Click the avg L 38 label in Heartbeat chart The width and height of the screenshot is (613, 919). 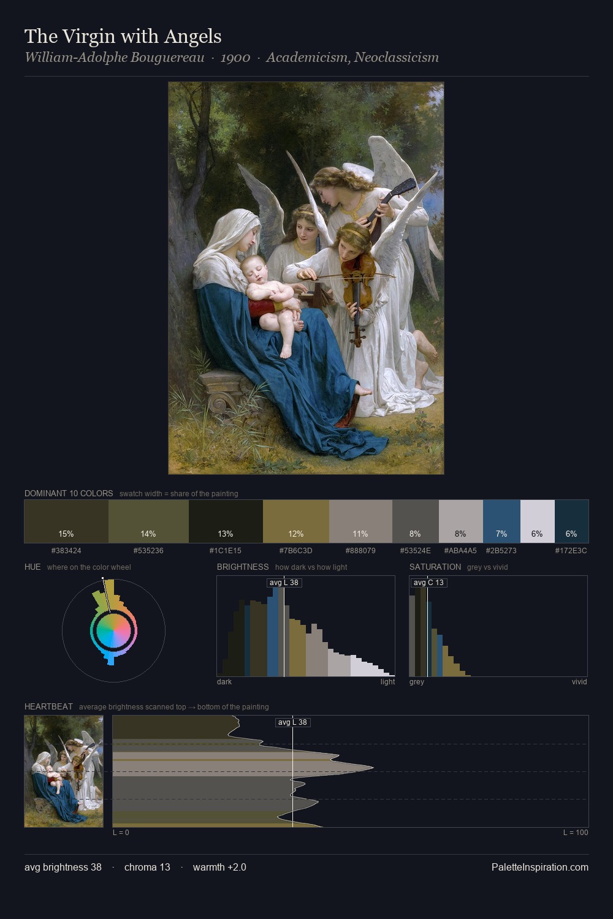(x=293, y=722)
